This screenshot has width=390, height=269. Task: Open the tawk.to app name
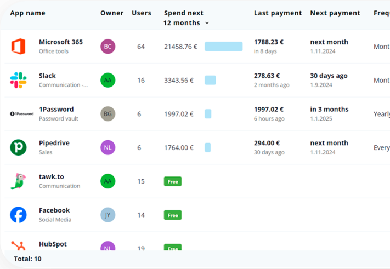pyautogui.click(x=51, y=177)
